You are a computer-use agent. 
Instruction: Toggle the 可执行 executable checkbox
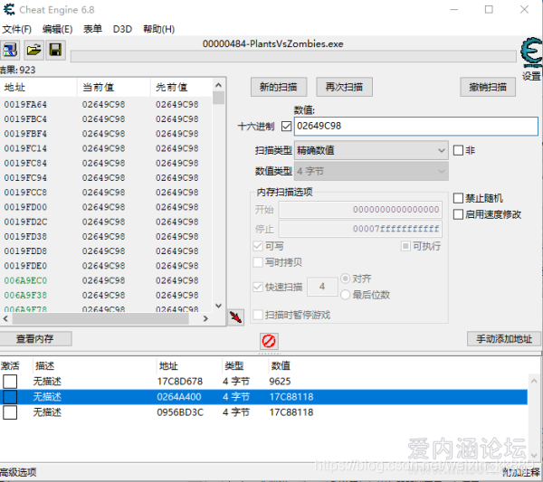click(405, 246)
